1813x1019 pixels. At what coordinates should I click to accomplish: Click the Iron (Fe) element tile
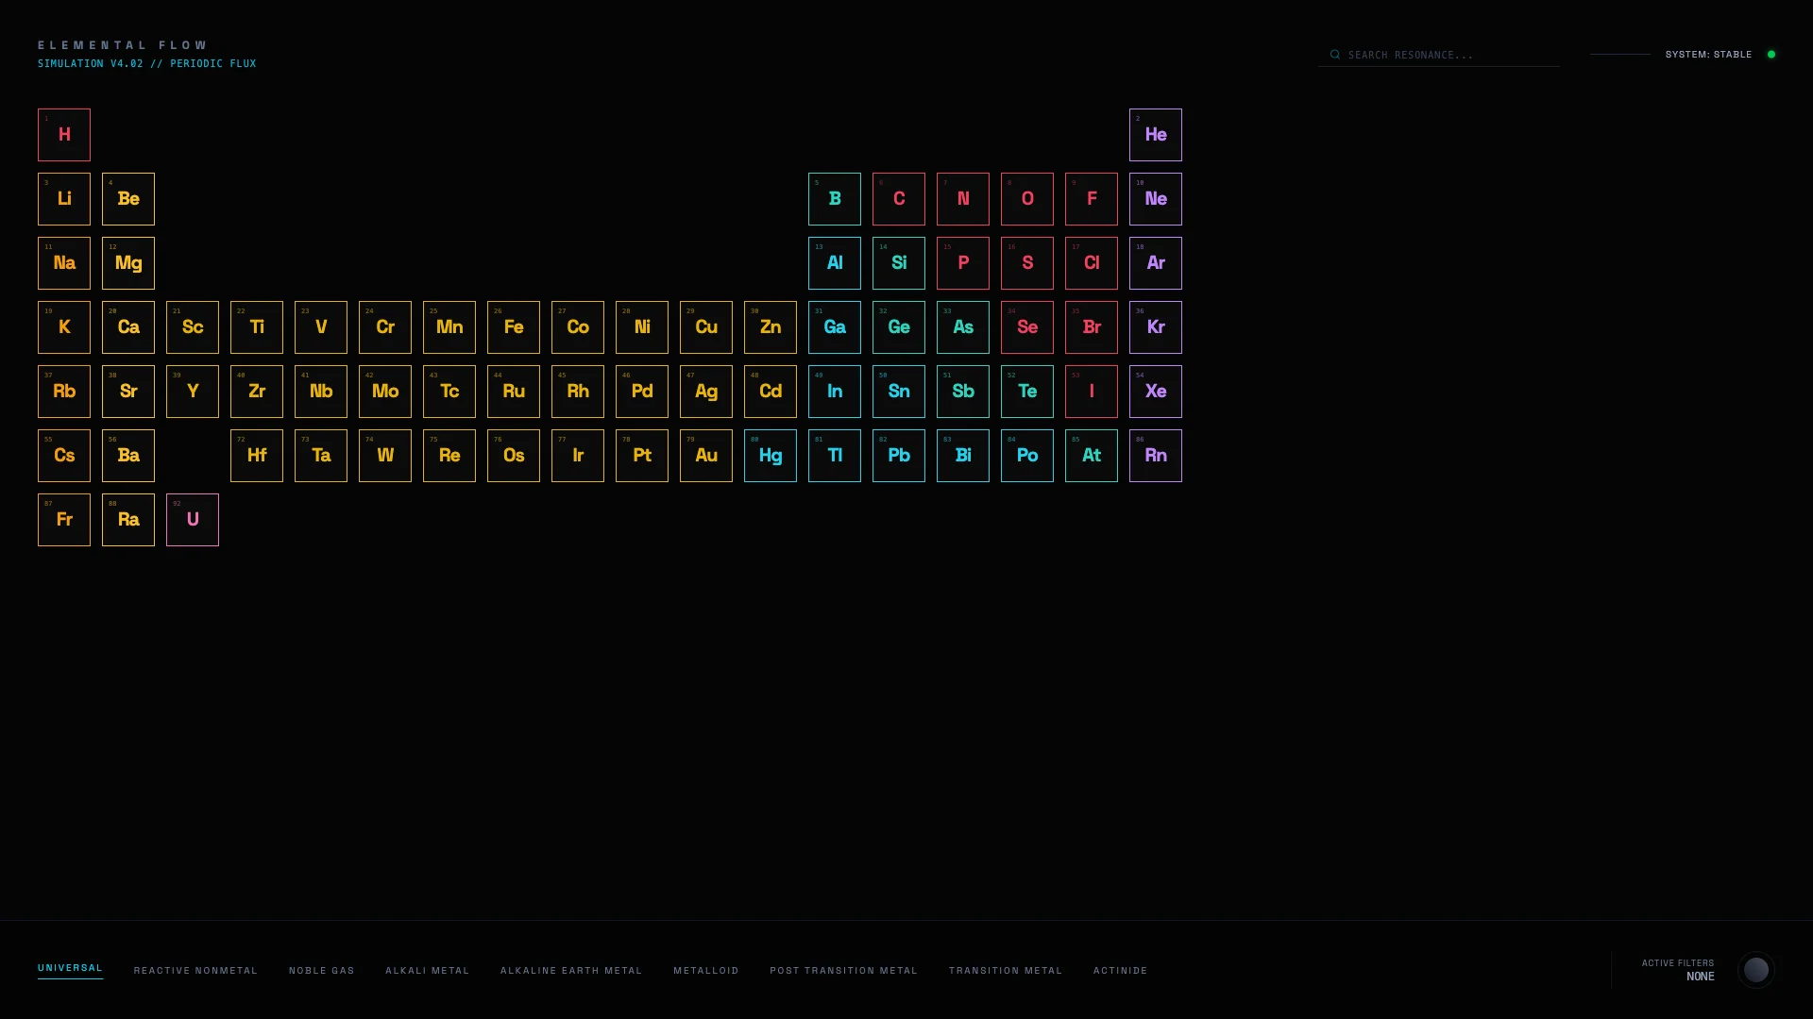point(514,327)
